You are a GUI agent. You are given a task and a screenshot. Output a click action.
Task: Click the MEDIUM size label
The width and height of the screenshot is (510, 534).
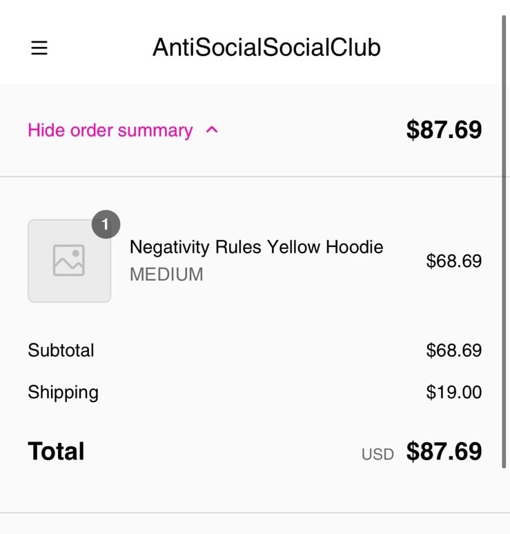(166, 275)
